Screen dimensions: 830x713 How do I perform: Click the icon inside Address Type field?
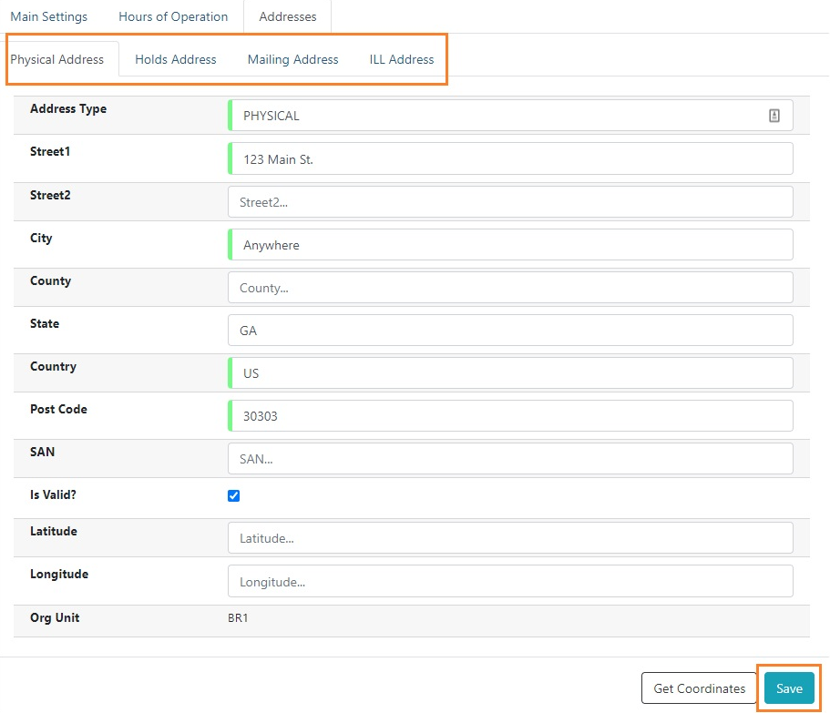pyautogui.click(x=774, y=116)
